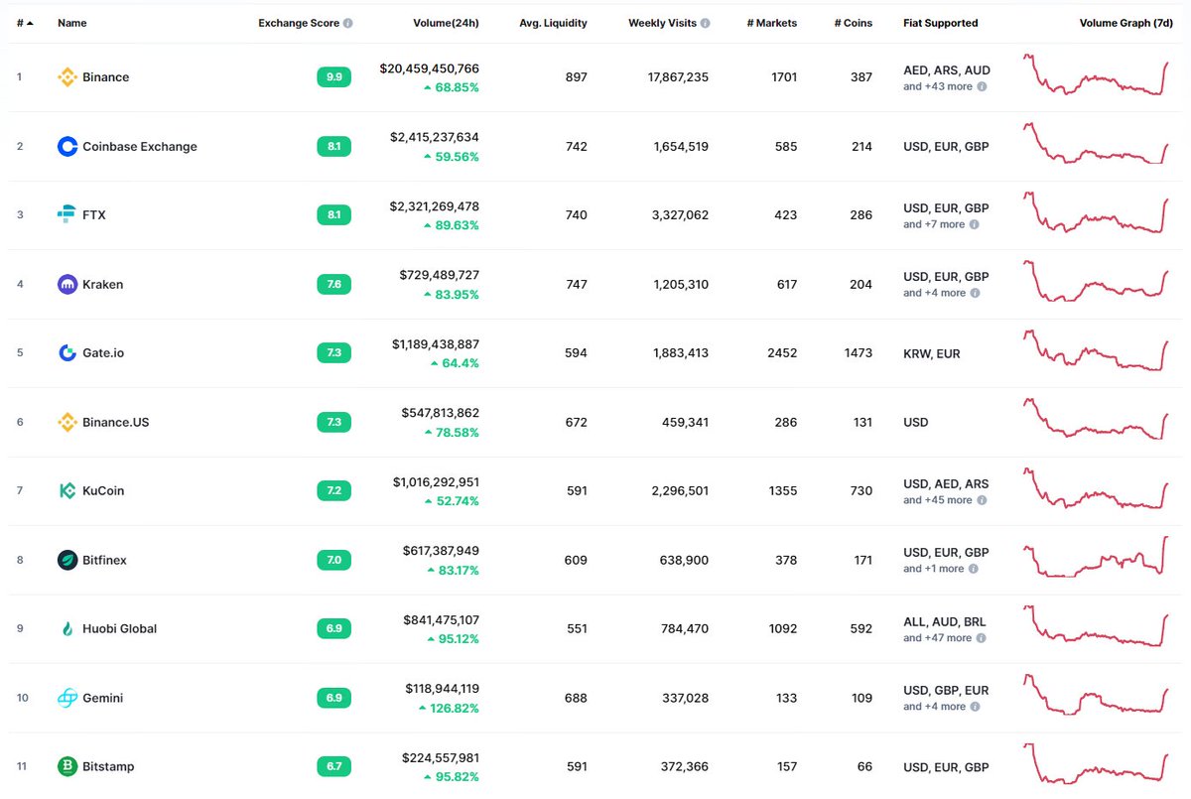Open the Huobi Global exchange link
This screenshot has width=1191, height=799.
point(120,629)
